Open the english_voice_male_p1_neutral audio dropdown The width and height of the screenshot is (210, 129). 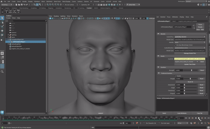click(186, 62)
